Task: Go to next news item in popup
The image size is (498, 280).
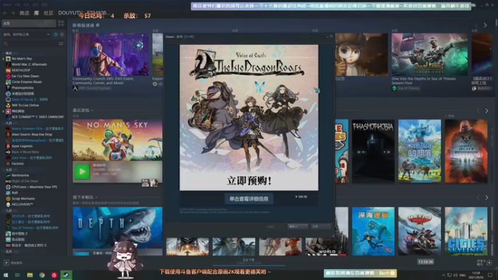Action: [x=298, y=226]
